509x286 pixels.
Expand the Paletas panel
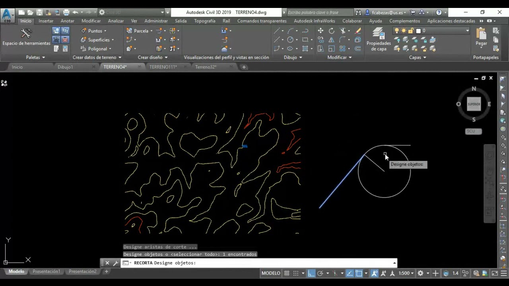[35, 57]
